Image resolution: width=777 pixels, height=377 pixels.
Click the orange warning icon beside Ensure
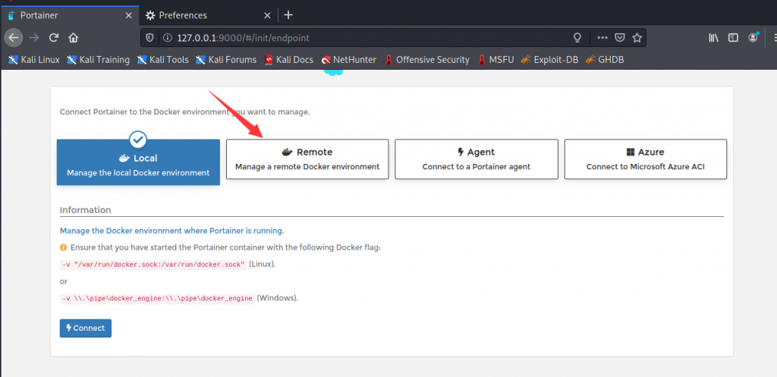(64, 247)
